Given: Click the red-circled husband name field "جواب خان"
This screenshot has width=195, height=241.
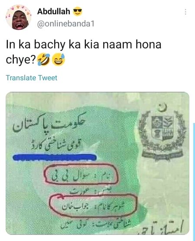Looking at the screenshot, I should tap(93, 205).
